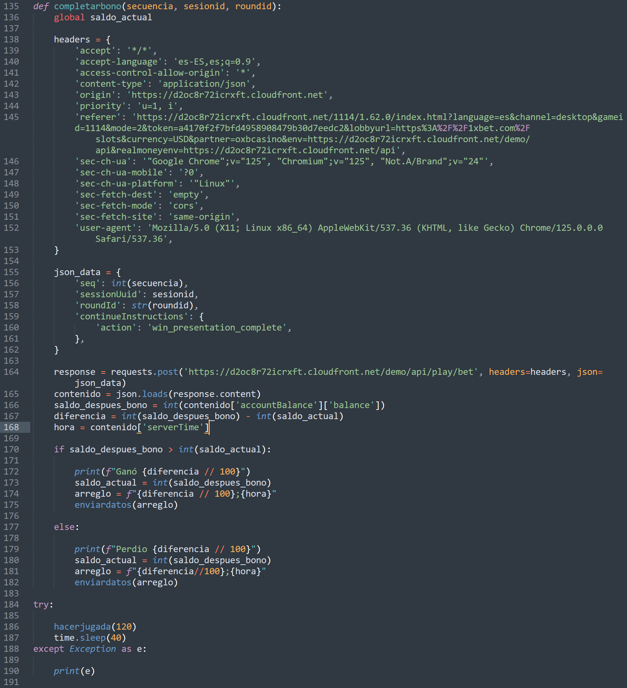Place cursor on 'win_presentation_complete' string

click(217, 328)
